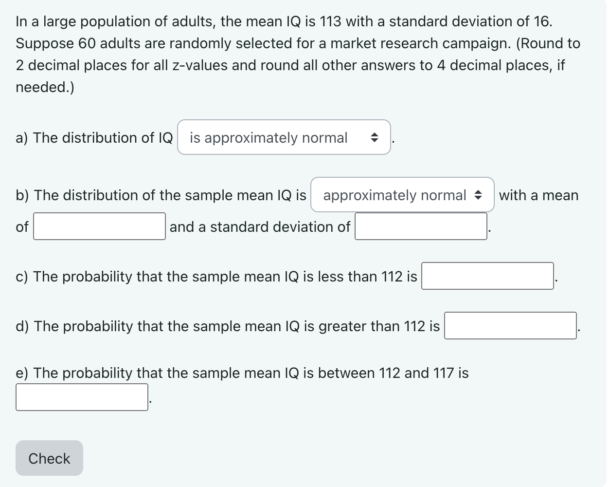Click the 'between 112 and 117' answer field
This screenshot has width=609, height=487.
[82, 397]
